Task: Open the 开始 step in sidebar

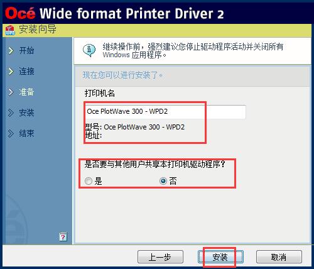Action: tap(26, 50)
